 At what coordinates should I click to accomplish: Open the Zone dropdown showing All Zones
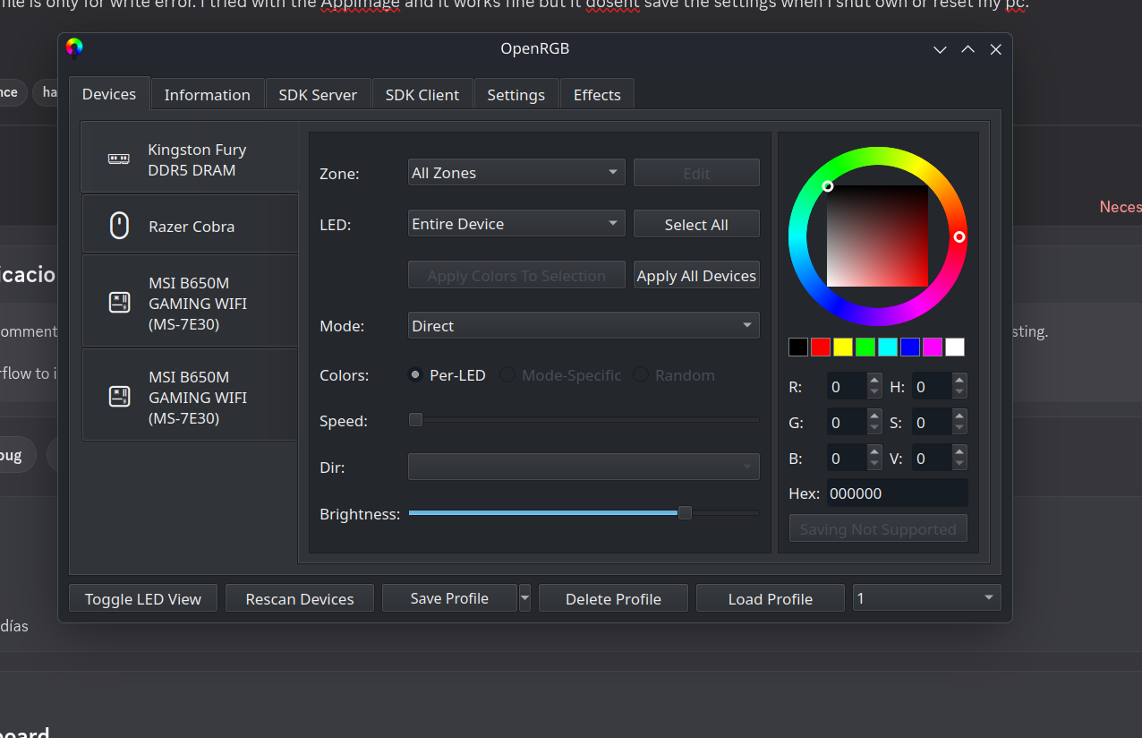click(x=516, y=173)
